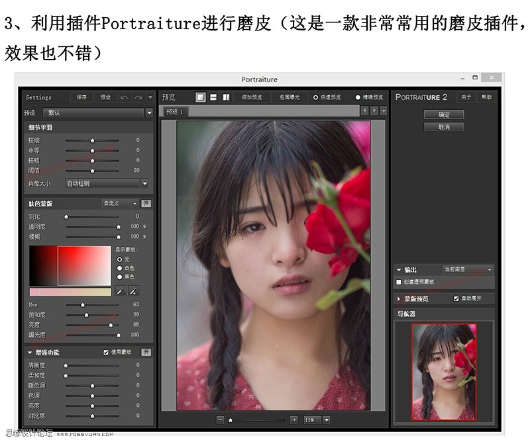Click the undo arrow in Settings bar
530x444 pixels.
tap(124, 97)
